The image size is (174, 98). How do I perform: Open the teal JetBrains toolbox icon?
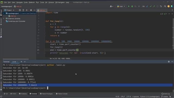[x=172, y=6]
